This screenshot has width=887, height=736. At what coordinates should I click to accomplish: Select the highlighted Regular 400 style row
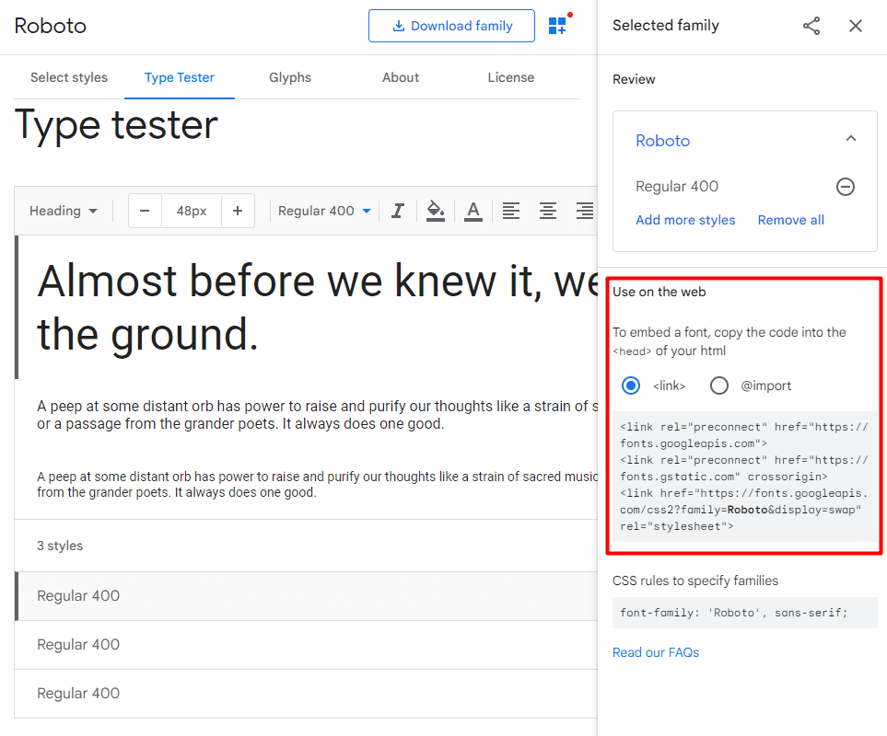pyautogui.click(x=306, y=596)
